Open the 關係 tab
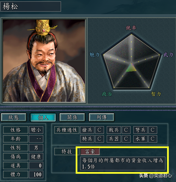176x182 pixels. pos(72,117)
